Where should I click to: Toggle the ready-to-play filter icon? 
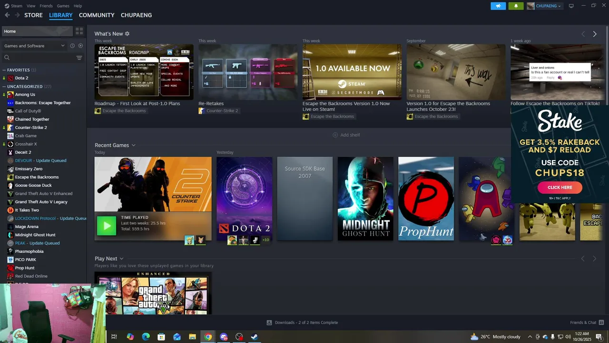(80, 46)
